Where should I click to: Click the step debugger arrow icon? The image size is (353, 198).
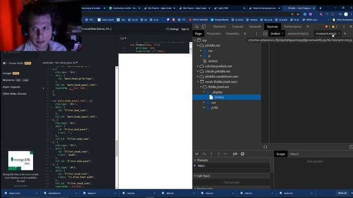[x=226, y=154]
